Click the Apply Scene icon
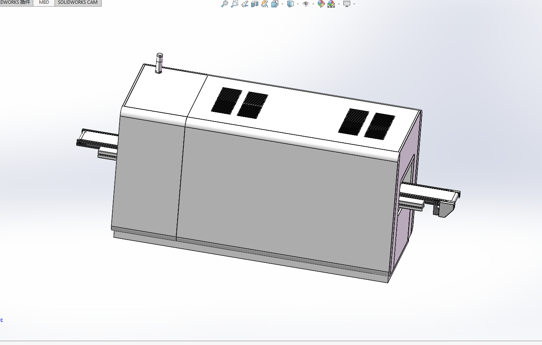 point(331,4)
